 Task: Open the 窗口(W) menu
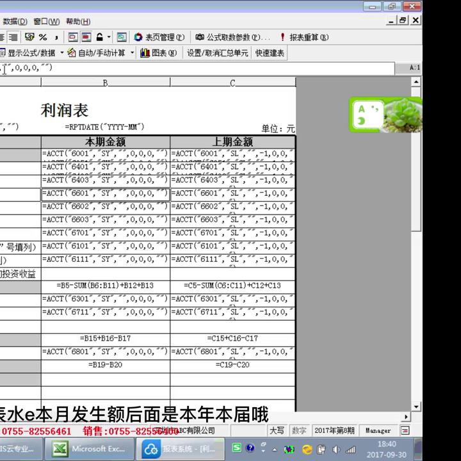click(x=47, y=22)
